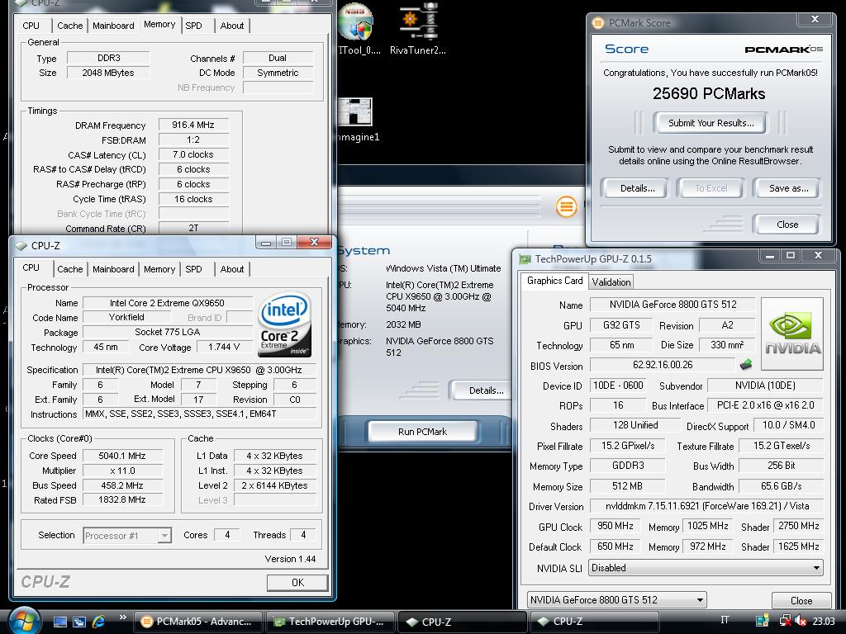Click the BIOS save icon in GPU-Z
846x634 pixels.
[x=746, y=365]
